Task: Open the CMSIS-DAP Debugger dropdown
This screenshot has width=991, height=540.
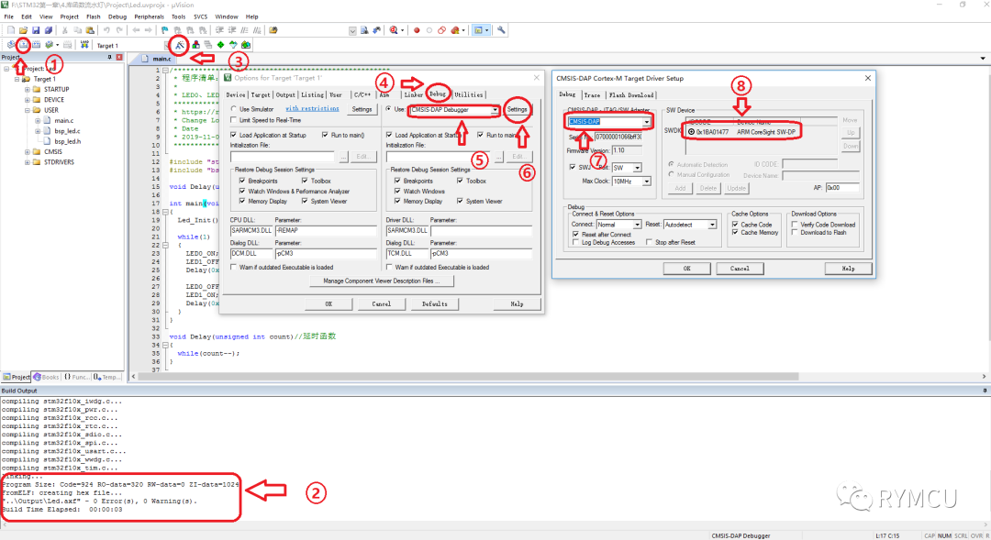Action: click(x=495, y=110)
